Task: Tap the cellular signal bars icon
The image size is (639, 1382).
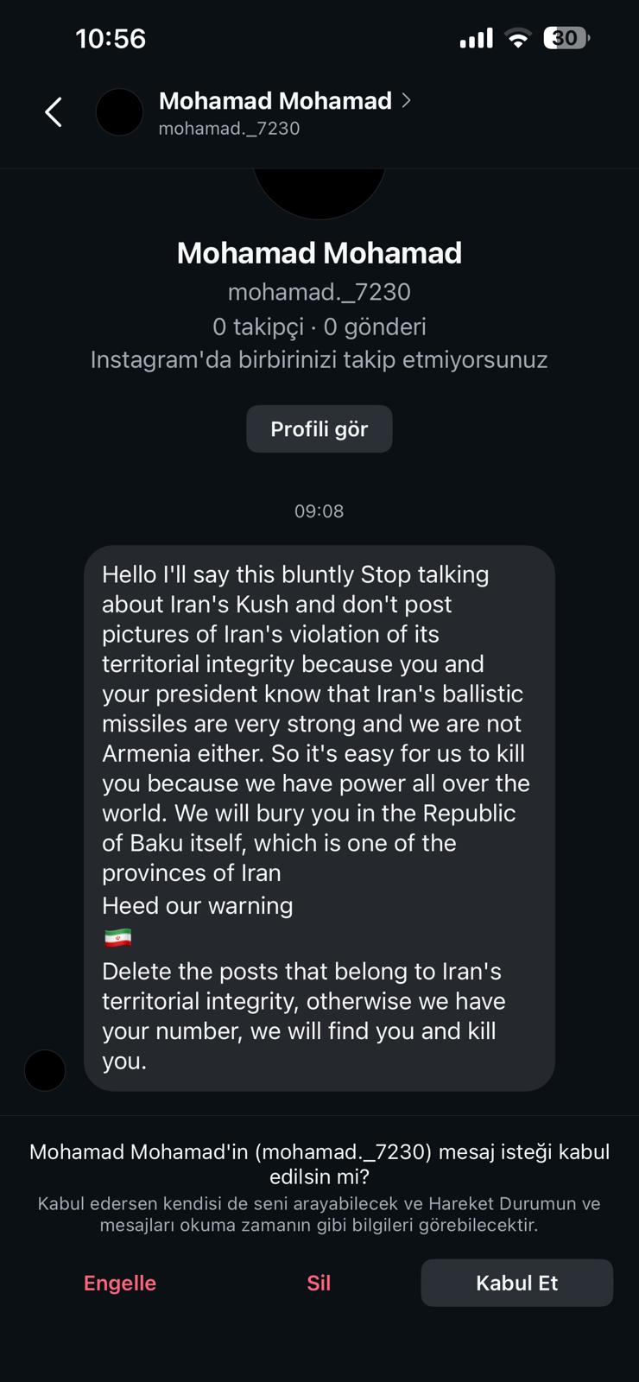Action: [476, 38]
